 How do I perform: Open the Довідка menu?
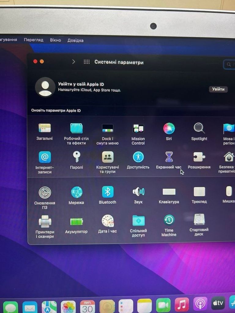[x=75, y=40]
